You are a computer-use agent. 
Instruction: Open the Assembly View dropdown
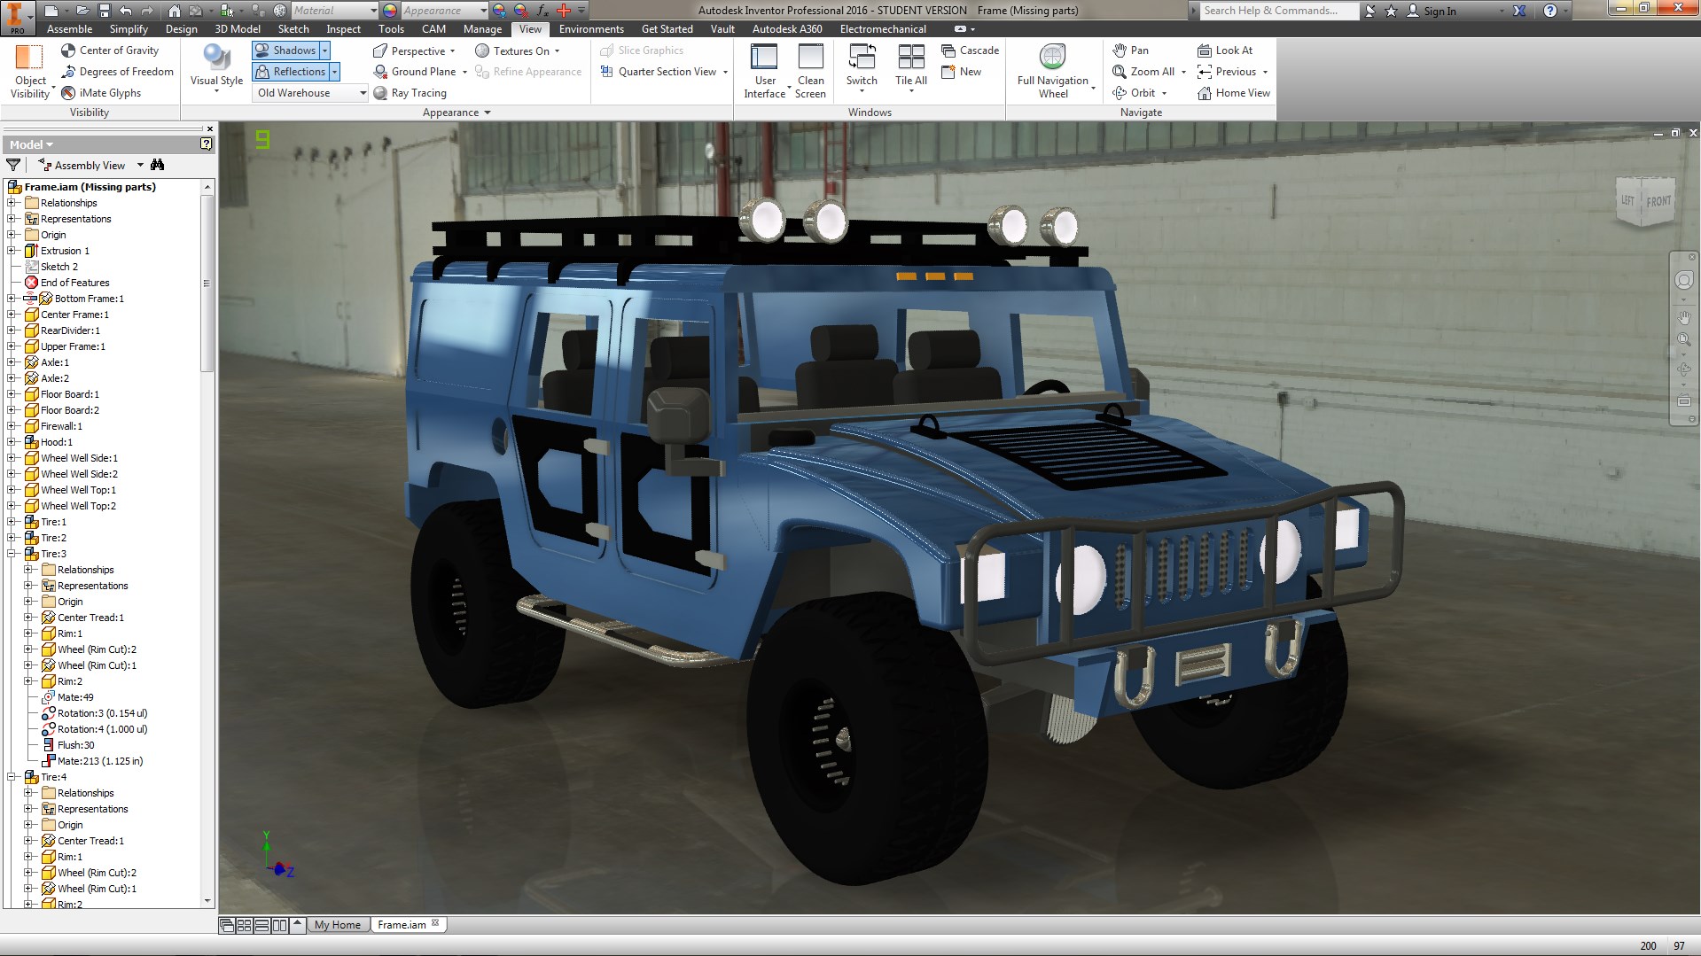(x=140, y=165)
